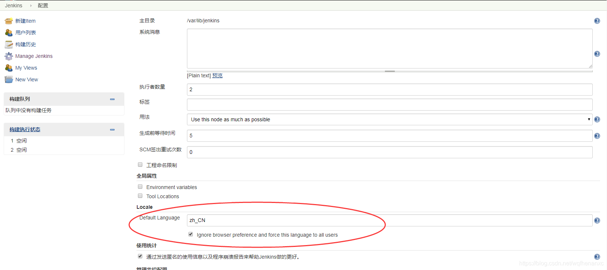Toggle the 工程命名限制 checkbox
The height and width of the screenshot is (270, 607).
140,165
